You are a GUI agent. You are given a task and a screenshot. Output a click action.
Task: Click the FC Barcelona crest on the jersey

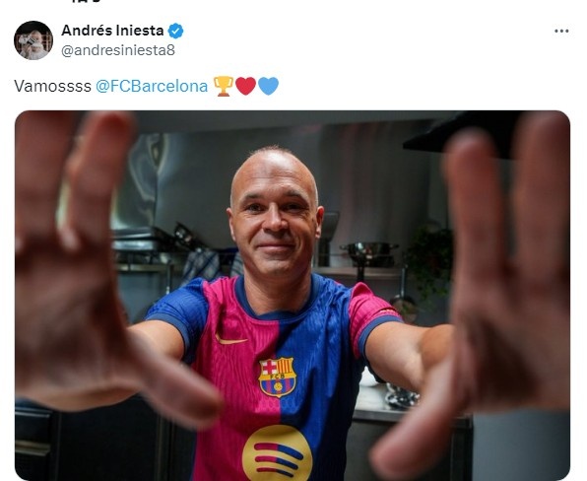(x=278, y=377)
